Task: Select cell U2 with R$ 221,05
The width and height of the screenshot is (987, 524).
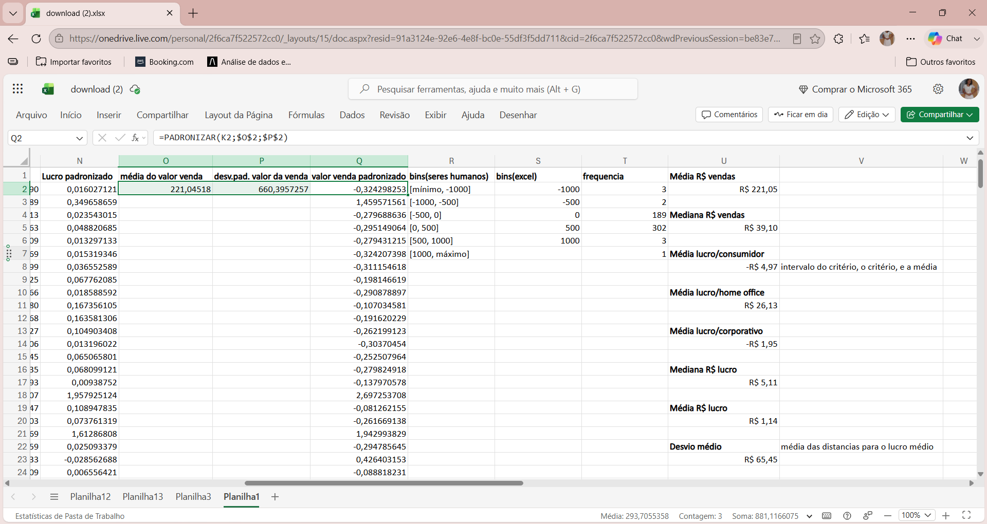Action: 723,189
